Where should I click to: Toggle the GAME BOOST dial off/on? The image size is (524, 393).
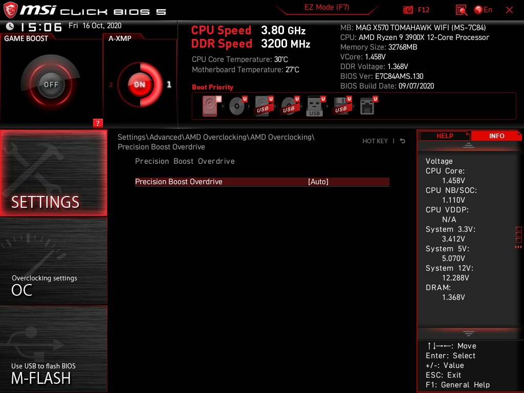[x=51, y=84]
